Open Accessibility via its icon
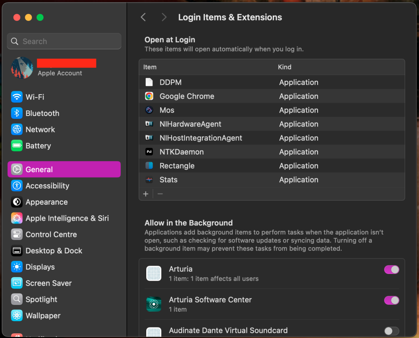This screenshot has width=419, height=338. pyautogui.click(x=17, y=186)
